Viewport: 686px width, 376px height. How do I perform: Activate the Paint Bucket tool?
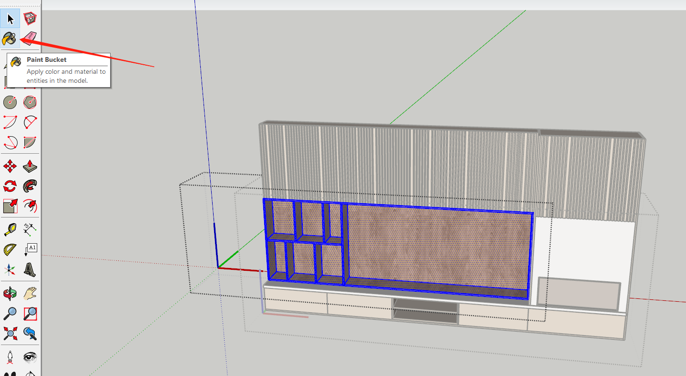(10, 39)
